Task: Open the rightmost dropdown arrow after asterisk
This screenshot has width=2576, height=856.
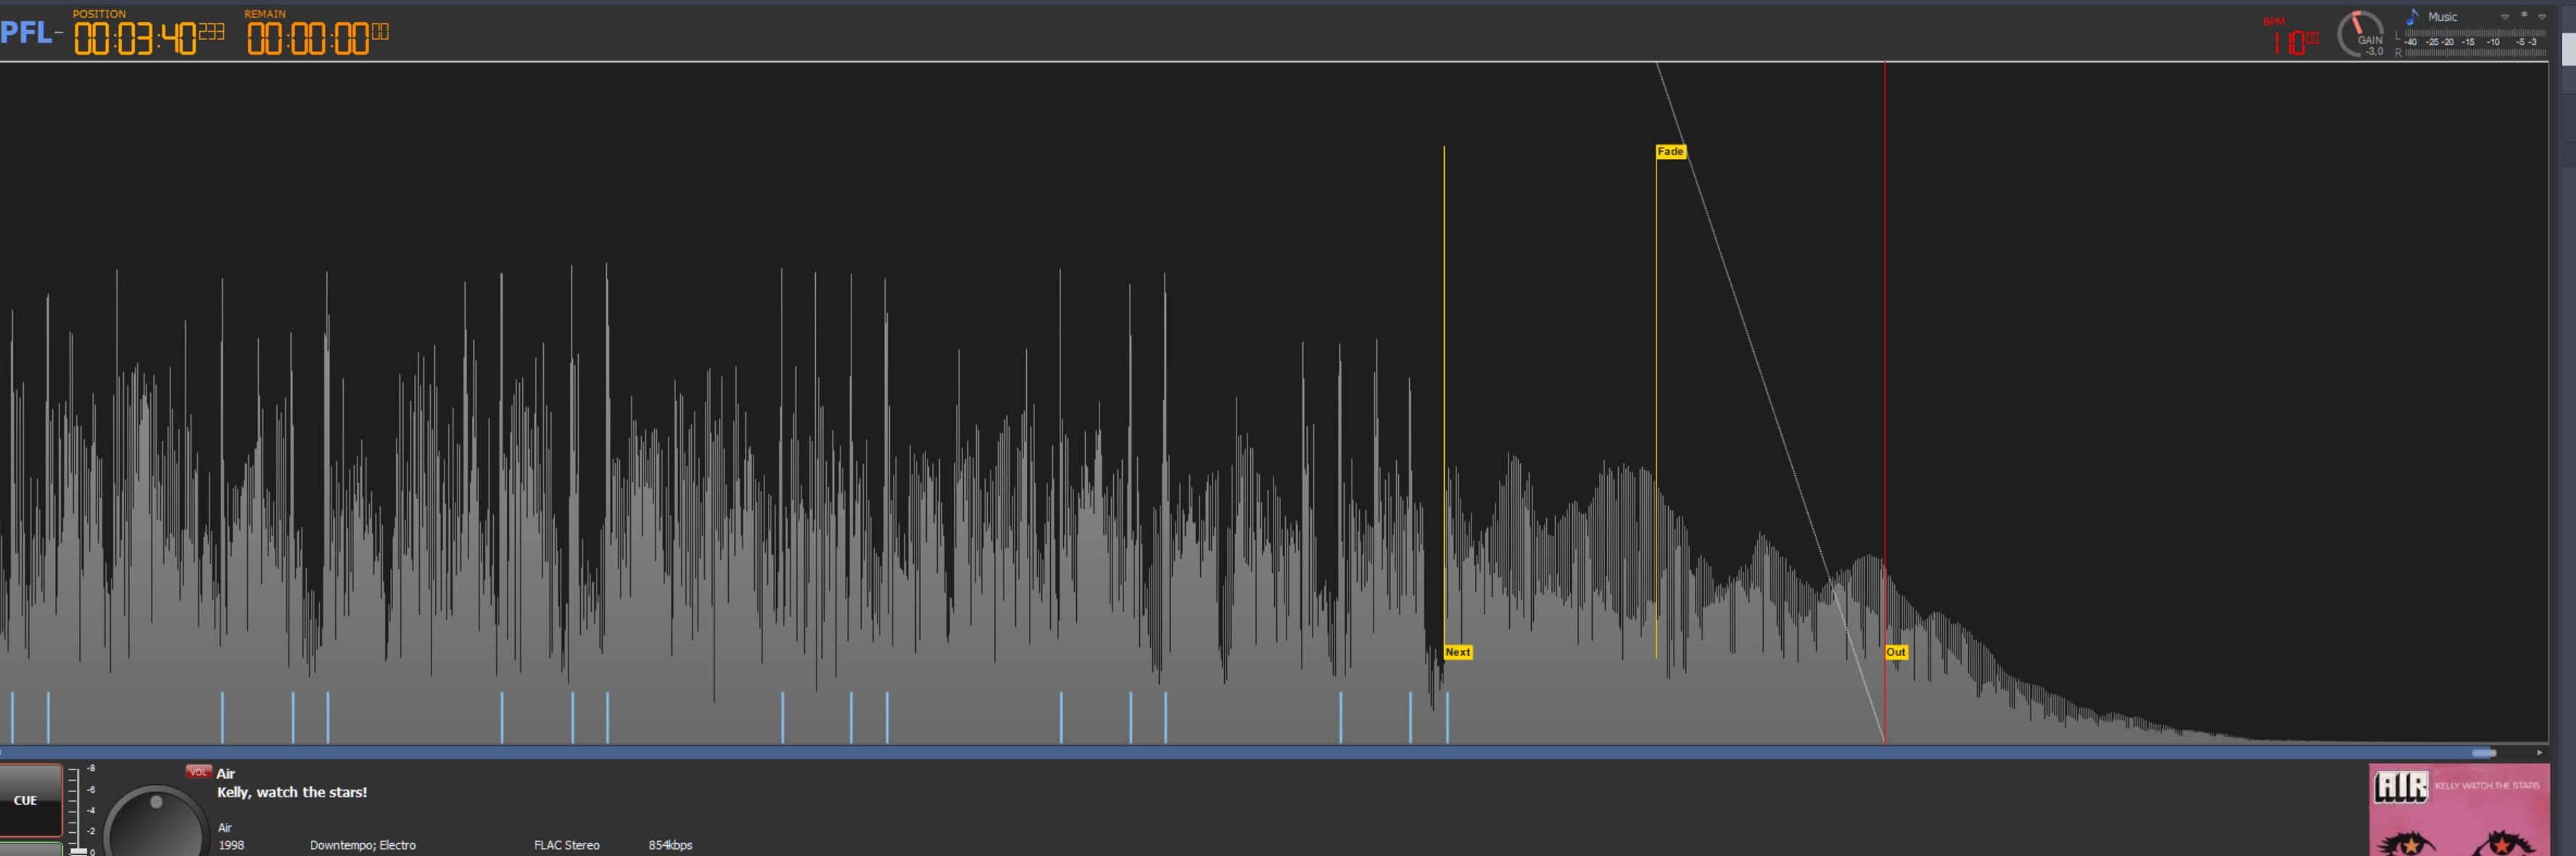Action: (x=2542, y=17)
